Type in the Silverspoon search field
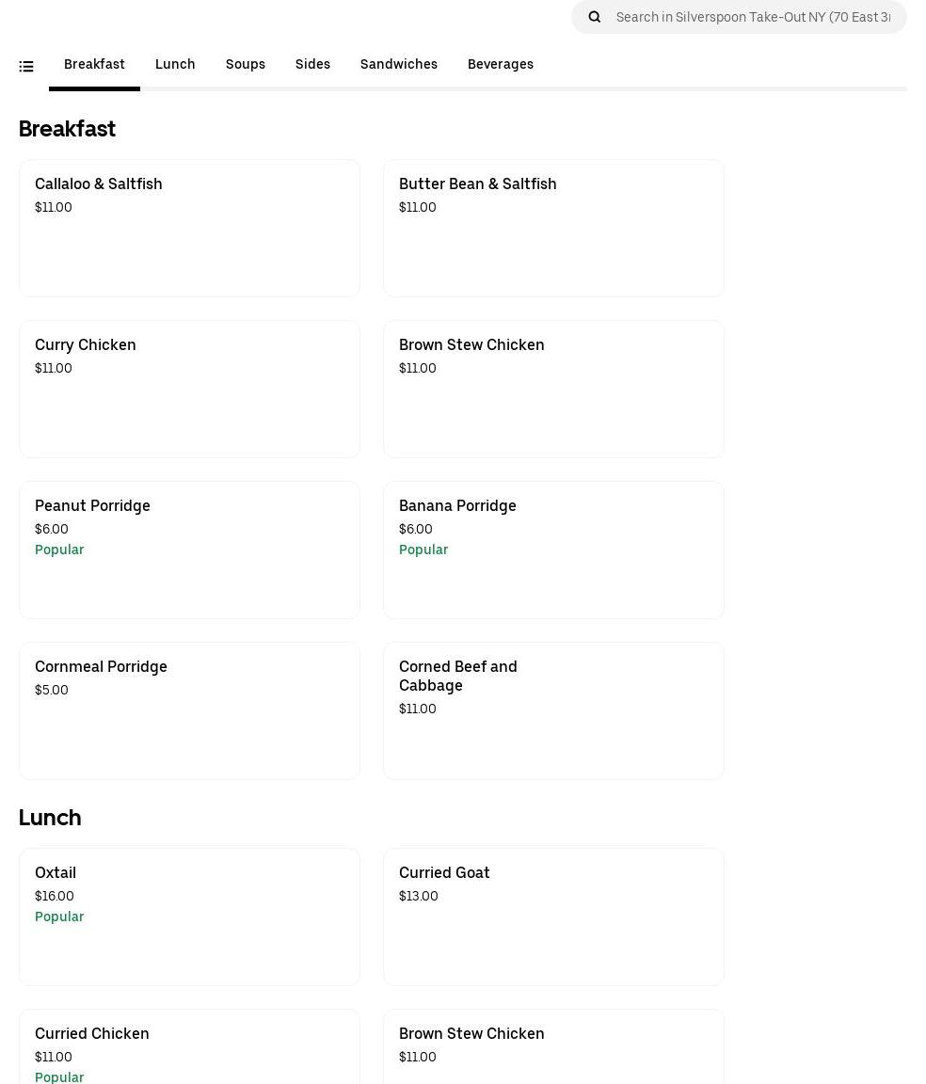Image resolution: width=926 pixels, height=1084 pixels. (753, 17)
